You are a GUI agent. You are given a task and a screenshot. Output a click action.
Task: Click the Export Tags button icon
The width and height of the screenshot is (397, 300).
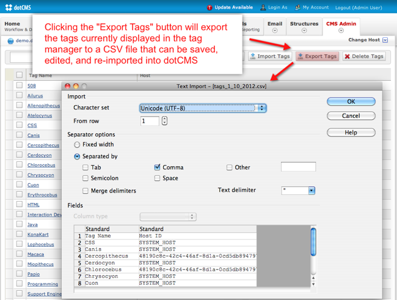pos(300,56)
